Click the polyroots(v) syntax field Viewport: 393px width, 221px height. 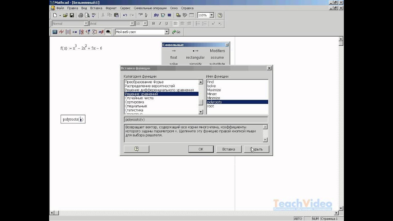tap(196, 120)
